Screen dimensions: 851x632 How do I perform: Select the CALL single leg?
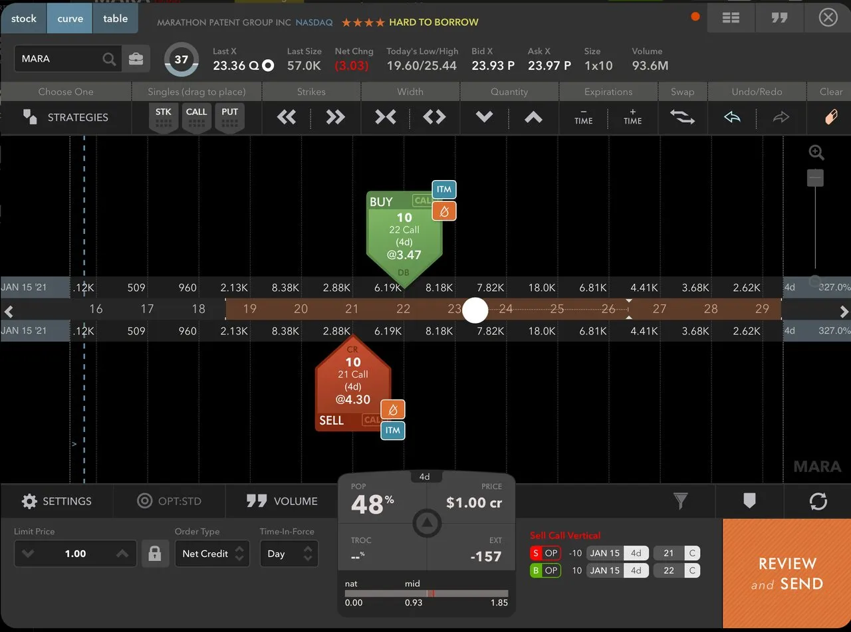(x=196, y=118)
